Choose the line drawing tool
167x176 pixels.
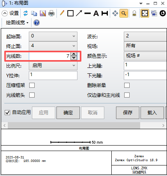pos(88,13)
